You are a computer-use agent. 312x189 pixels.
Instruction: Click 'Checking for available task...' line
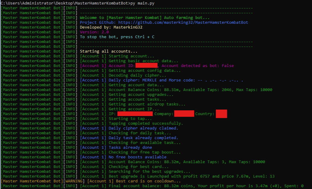point(145,143)
